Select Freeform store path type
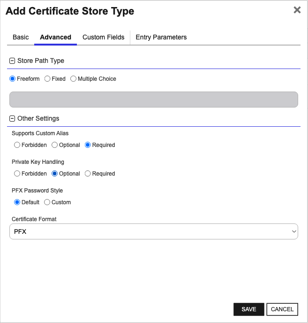Screen dimensions: 308x323 point(12,79)
